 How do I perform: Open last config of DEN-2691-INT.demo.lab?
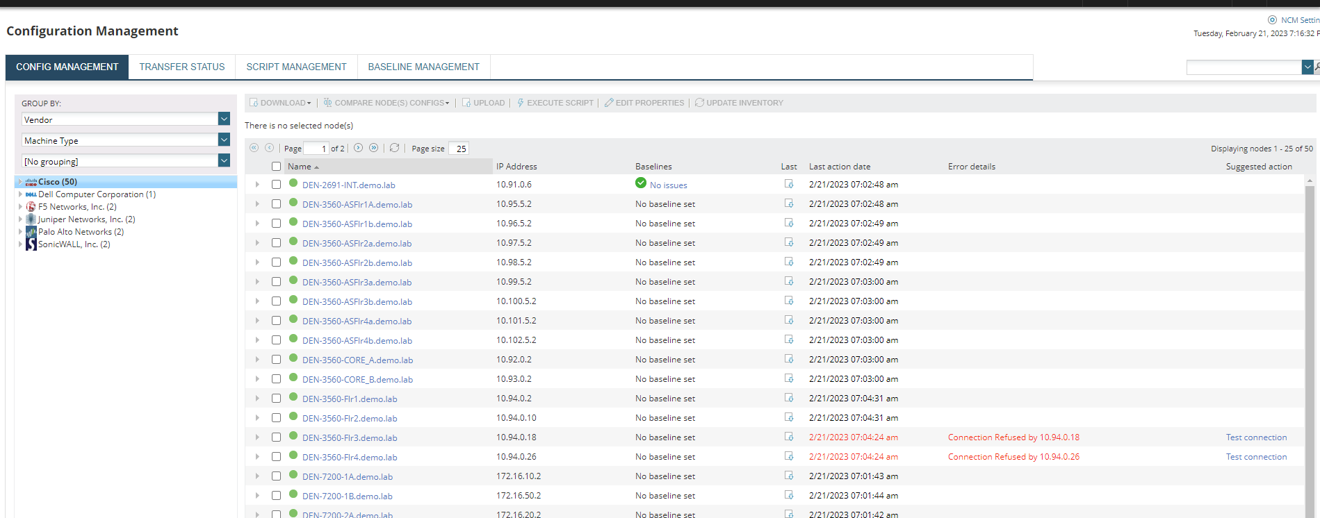pyautogui.click(x=789, y=184)
